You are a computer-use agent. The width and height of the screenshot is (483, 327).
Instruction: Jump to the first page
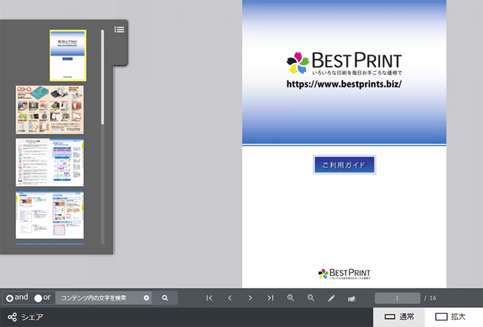[209, 298]
